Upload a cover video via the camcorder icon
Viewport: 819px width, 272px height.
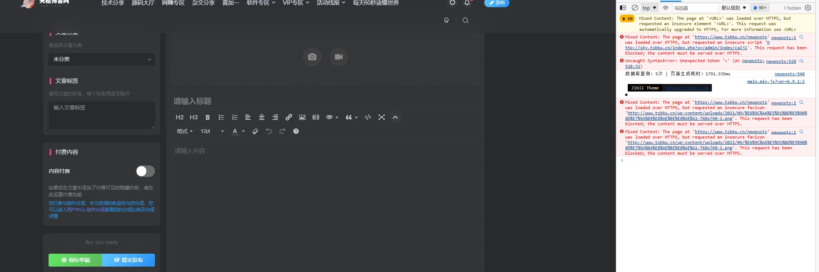tap(339, 57)
